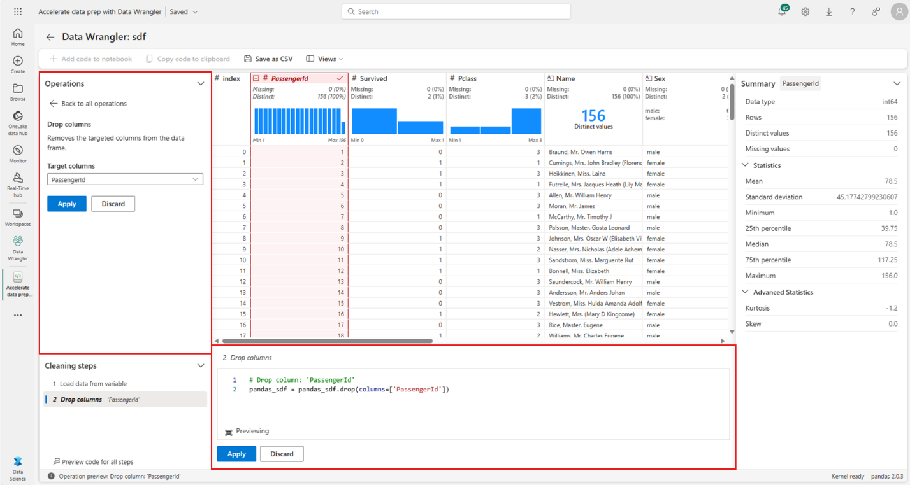This screenshot has width=910, height=485.
Task: Click Discard in the Operations panel
Action: click(x=113, y=204)
